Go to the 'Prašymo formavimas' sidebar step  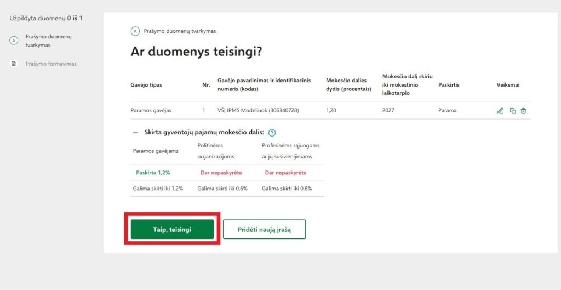pyautogui.click(x=51, y=64)
